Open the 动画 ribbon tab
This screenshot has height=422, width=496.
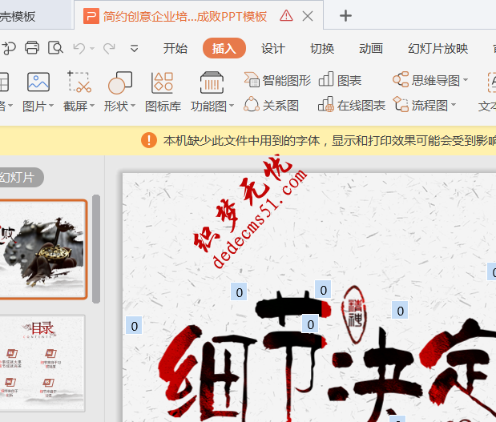click(x=371, y=48)
